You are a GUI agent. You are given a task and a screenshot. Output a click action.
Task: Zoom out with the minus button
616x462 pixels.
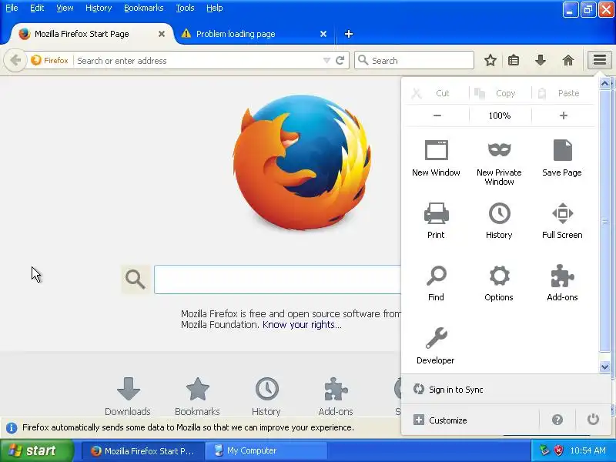(x=437, y=115)
